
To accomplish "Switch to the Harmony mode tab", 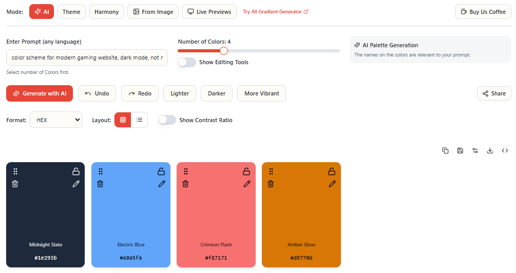I will pyautogui.click(x=106, y=12).
